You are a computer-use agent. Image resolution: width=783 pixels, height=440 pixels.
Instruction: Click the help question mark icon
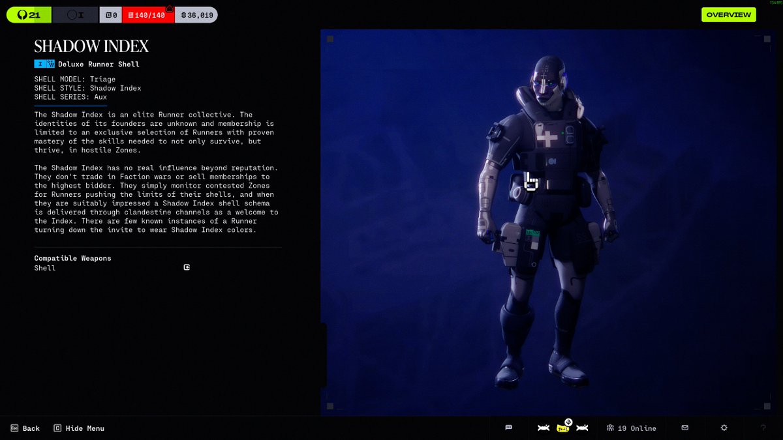tap(763, 428)
